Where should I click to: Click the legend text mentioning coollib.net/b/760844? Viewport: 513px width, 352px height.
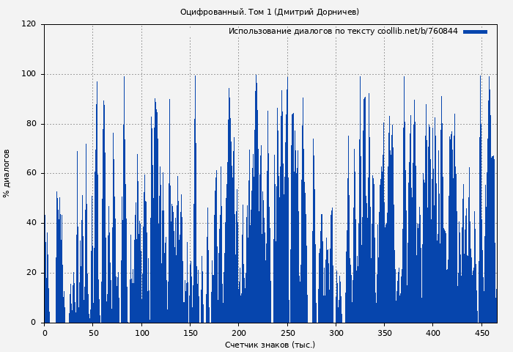(x=343, y=32)
